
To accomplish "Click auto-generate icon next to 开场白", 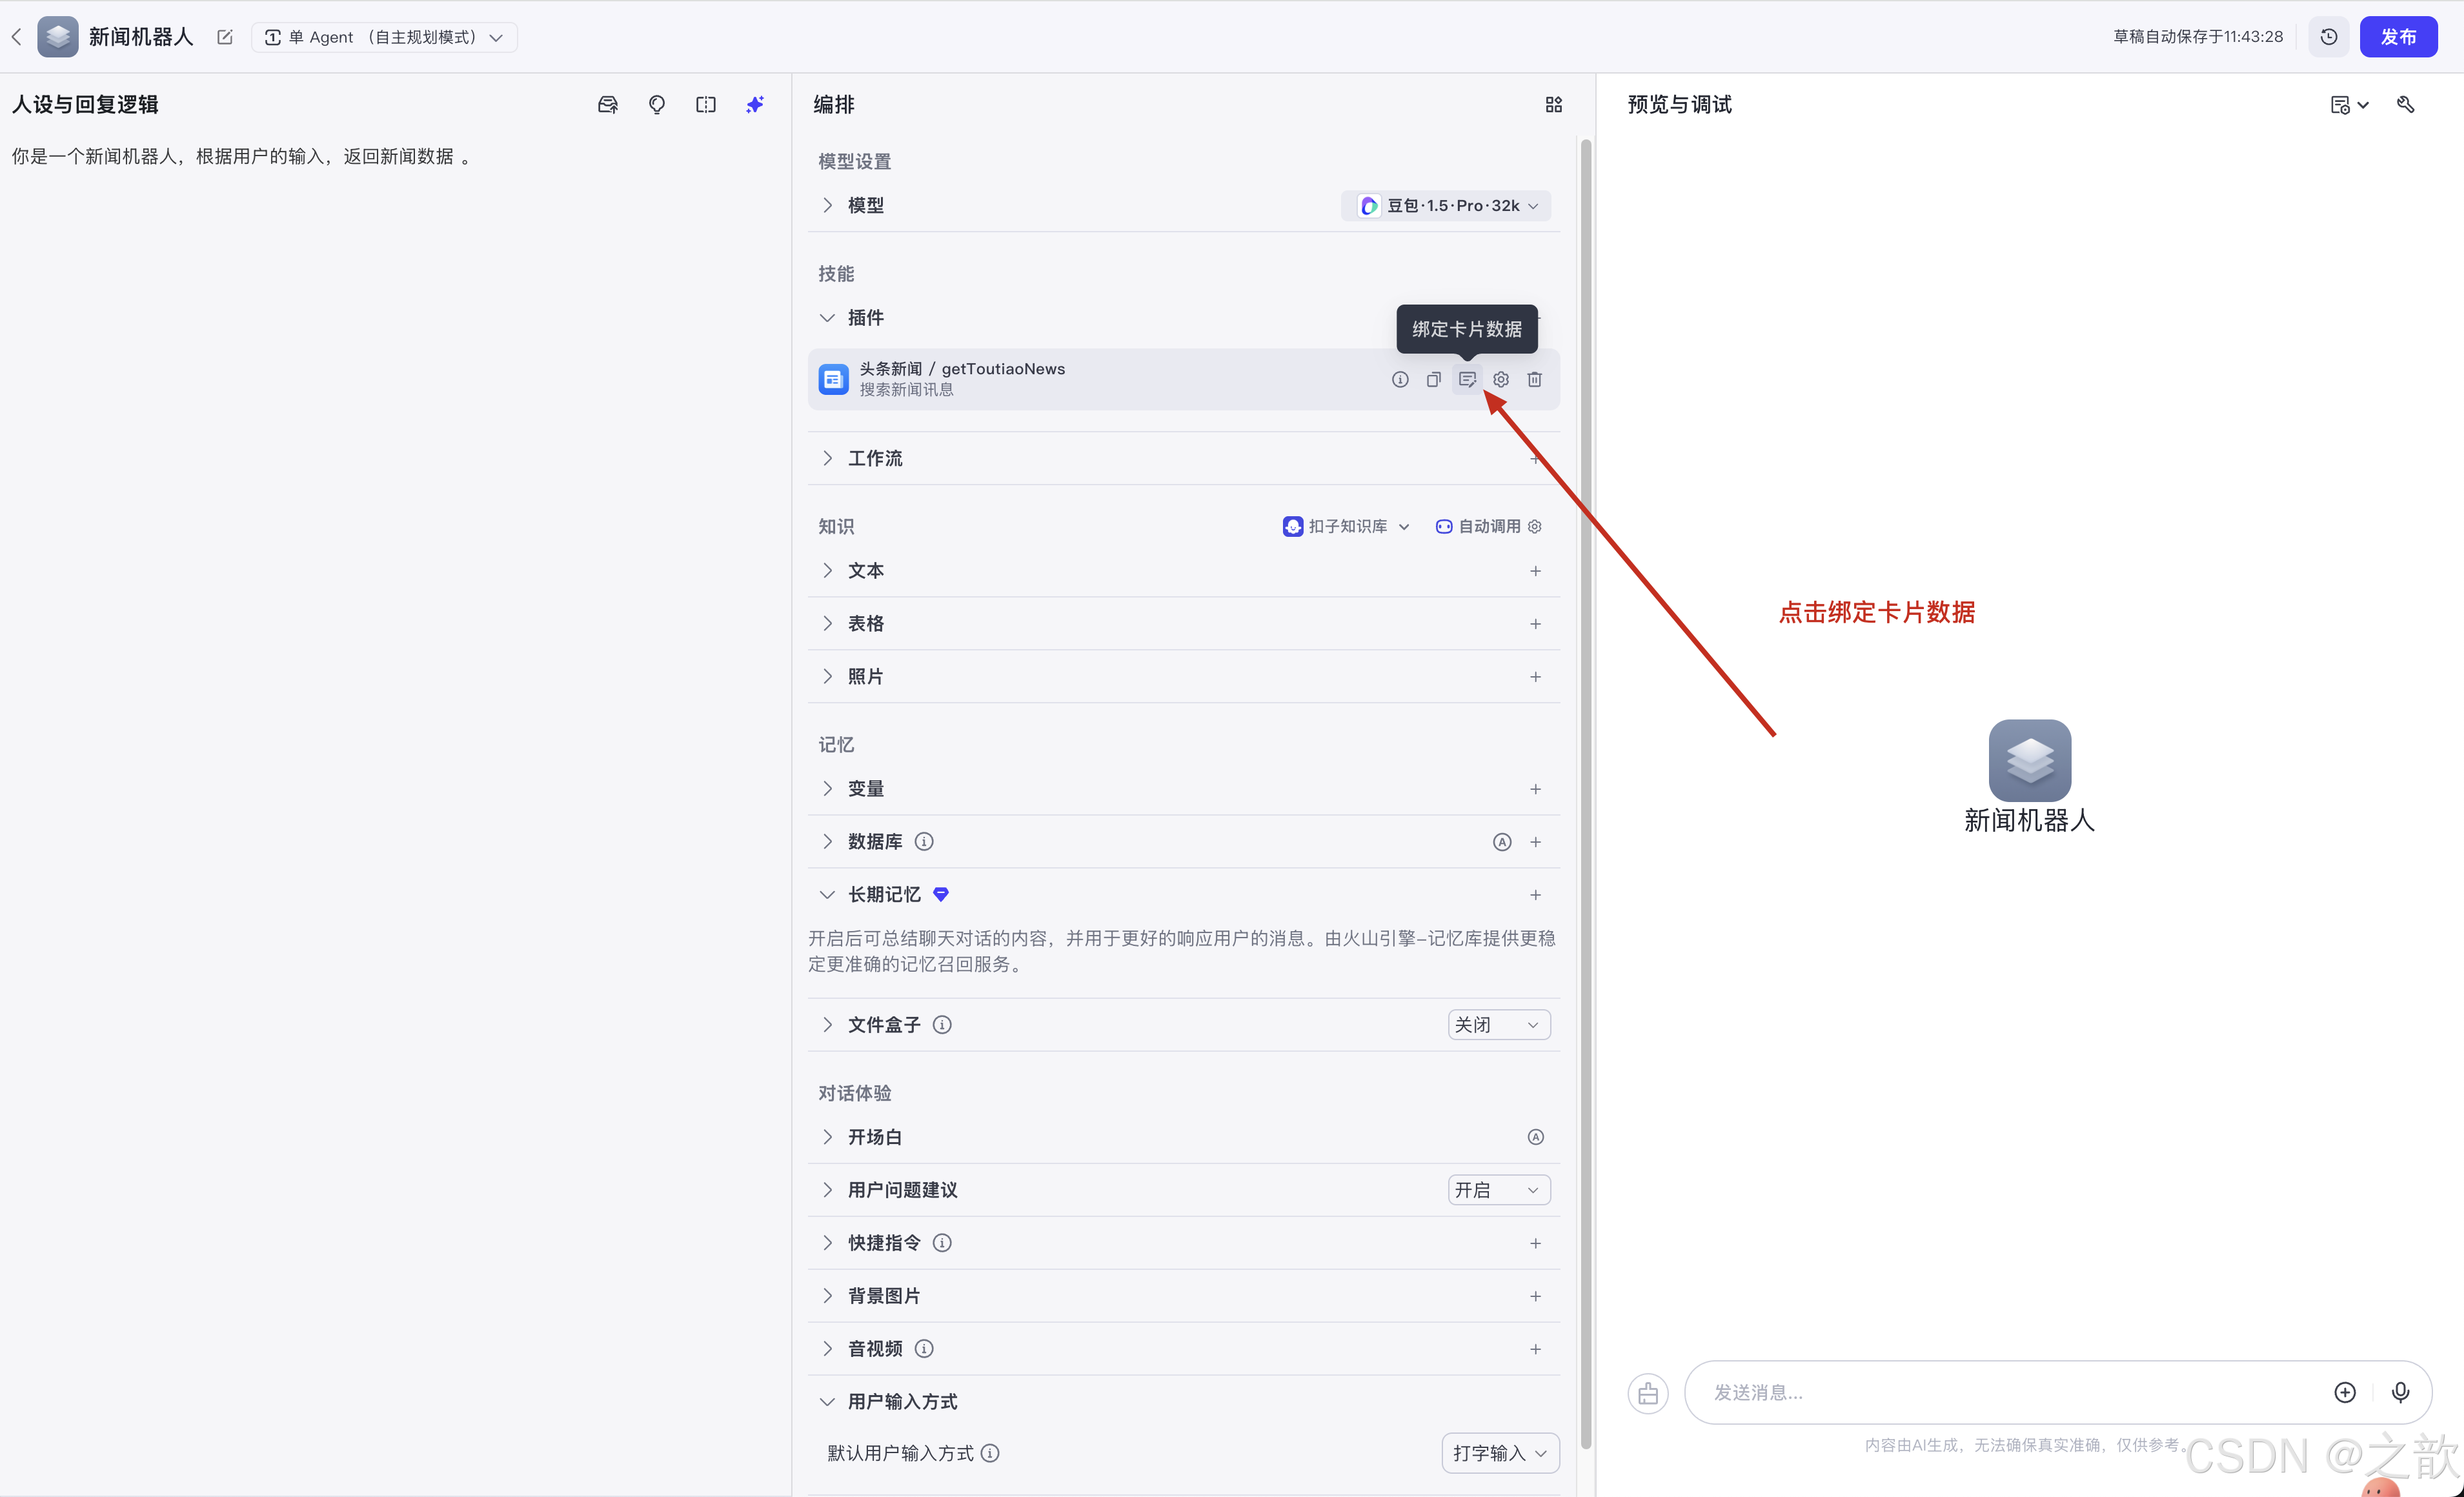I will pos(1535,1136).
